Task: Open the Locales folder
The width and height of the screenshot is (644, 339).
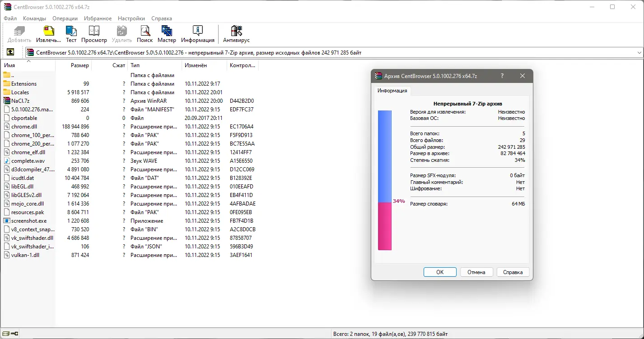Action: (x=20, y=92)
